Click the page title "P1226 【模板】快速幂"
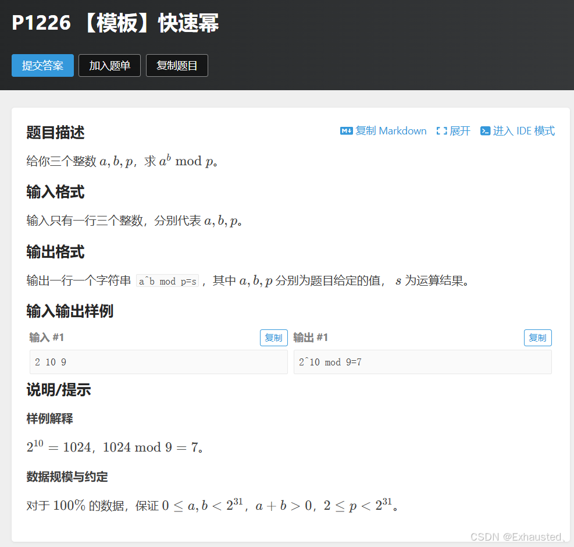 115,23
